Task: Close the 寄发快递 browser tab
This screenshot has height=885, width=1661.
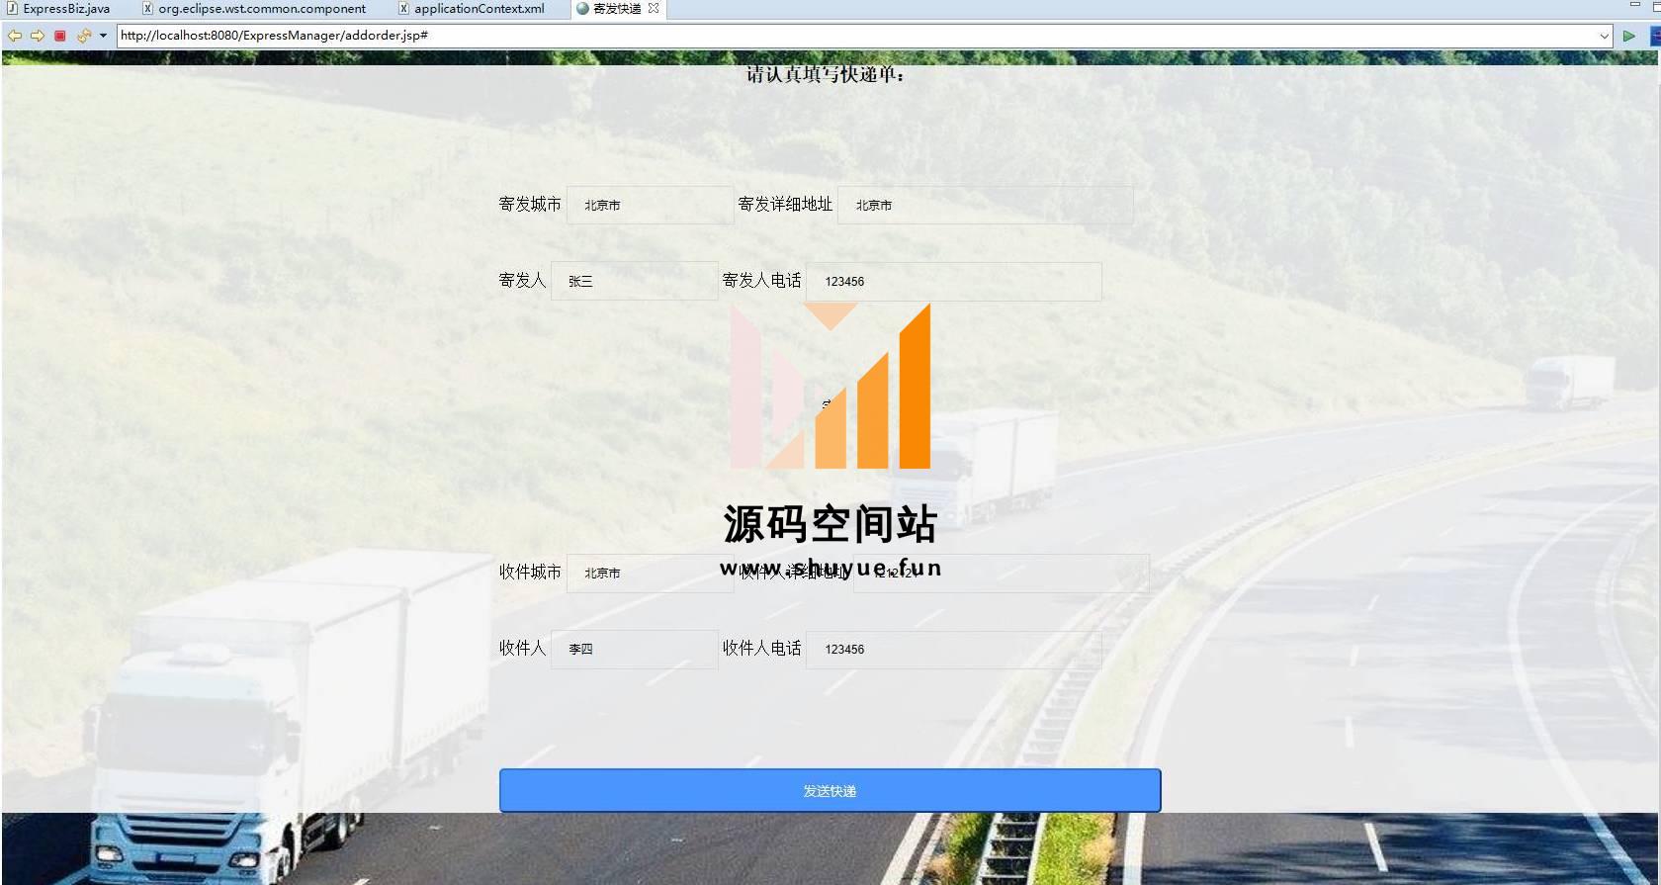Action: tap(654, 8)
